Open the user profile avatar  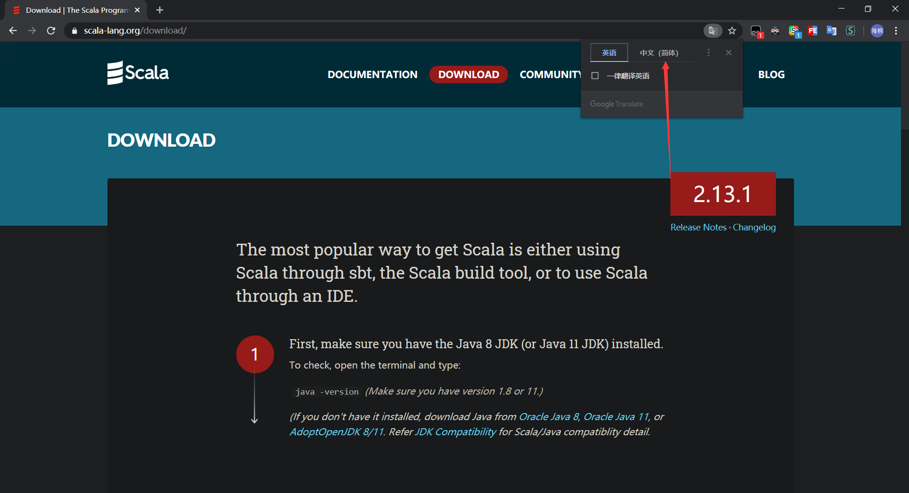coord(877,31)
